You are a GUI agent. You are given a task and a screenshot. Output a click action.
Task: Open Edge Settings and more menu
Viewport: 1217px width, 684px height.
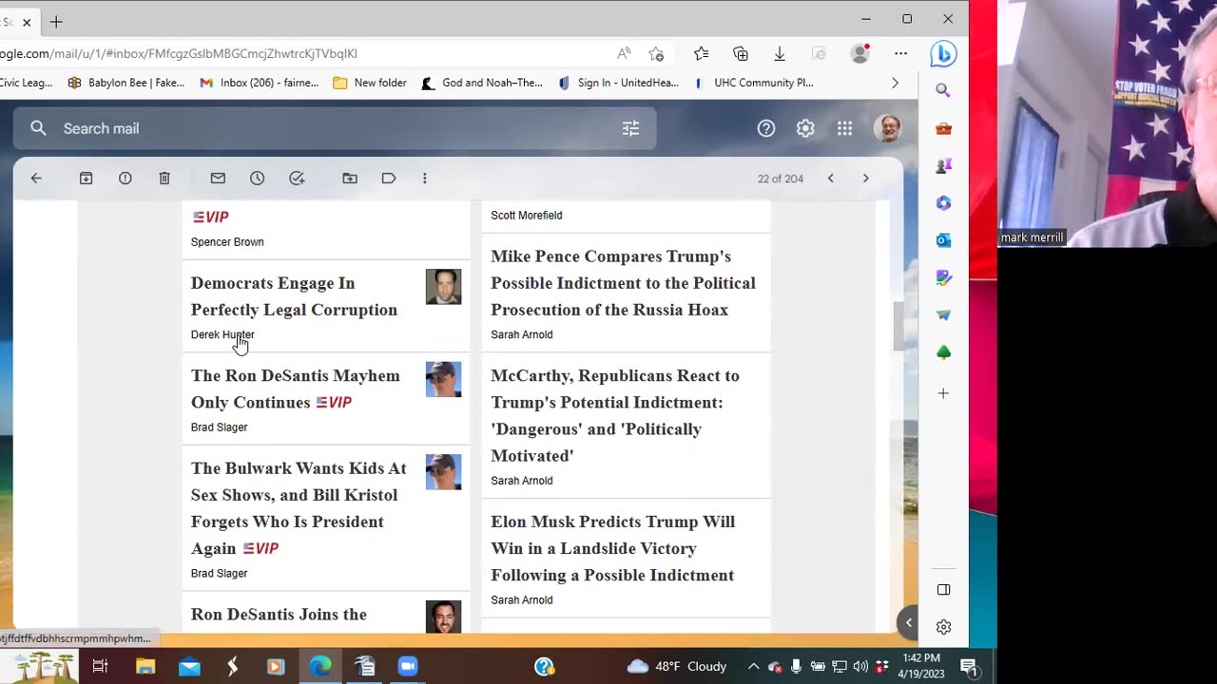point(900,53)
